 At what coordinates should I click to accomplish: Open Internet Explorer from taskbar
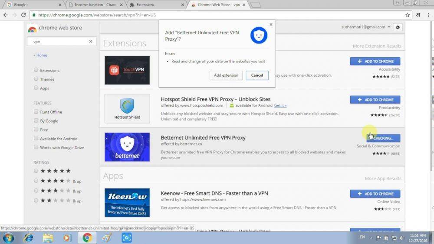[28, 237]
